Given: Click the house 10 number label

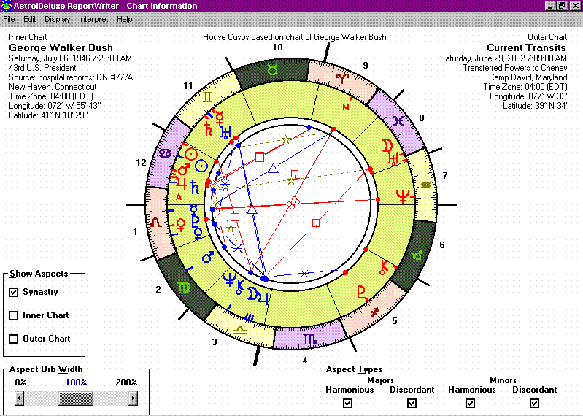Looking at the screenshot, I should pos(277,47).
